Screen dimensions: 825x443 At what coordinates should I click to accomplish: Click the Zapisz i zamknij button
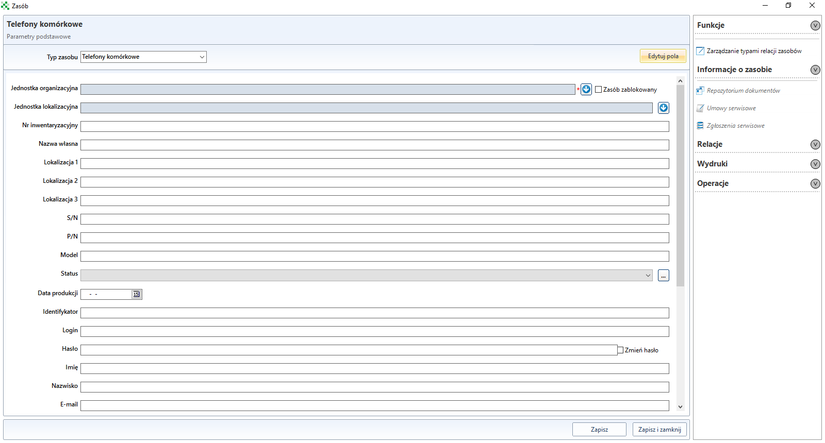coord(659,430)
